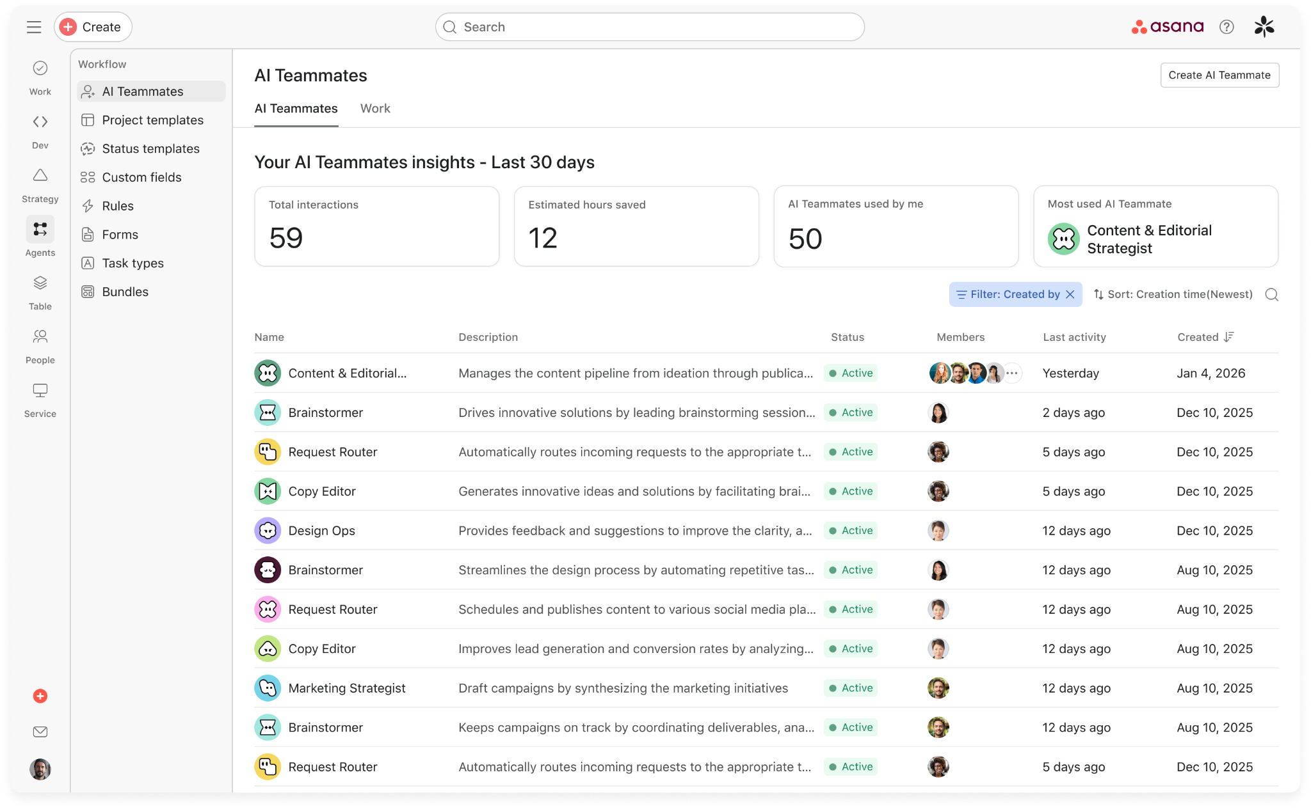Click the Status column header
The image size is (1311, 809).
click(x=848, y=337)
